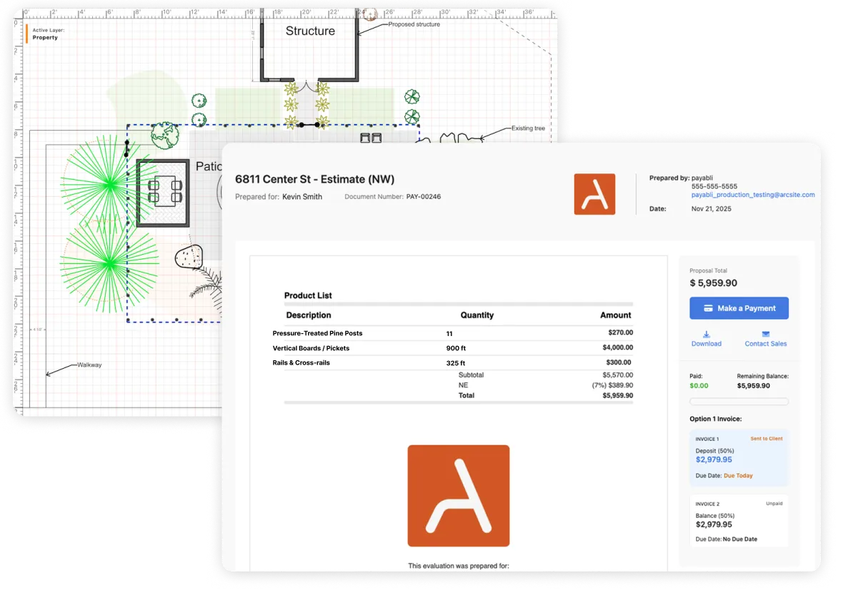Click the Nov 21, 2025 date

tap(711, 209)
